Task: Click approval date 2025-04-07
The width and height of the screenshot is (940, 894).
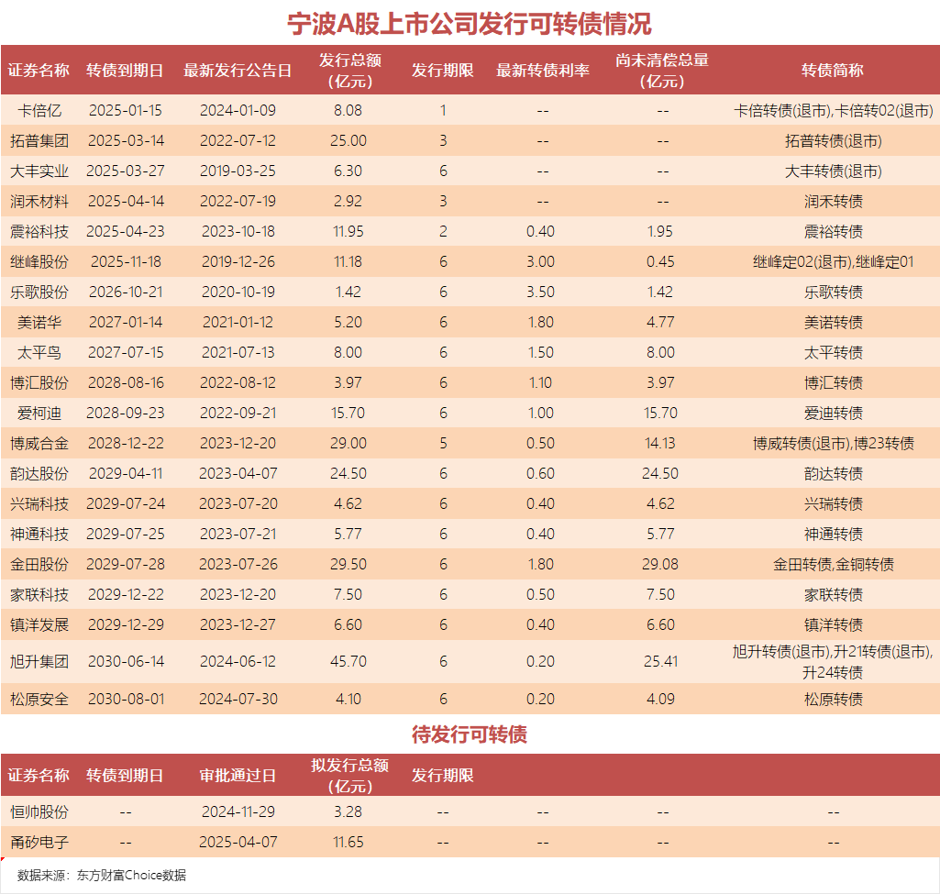Action: [238, 843]
